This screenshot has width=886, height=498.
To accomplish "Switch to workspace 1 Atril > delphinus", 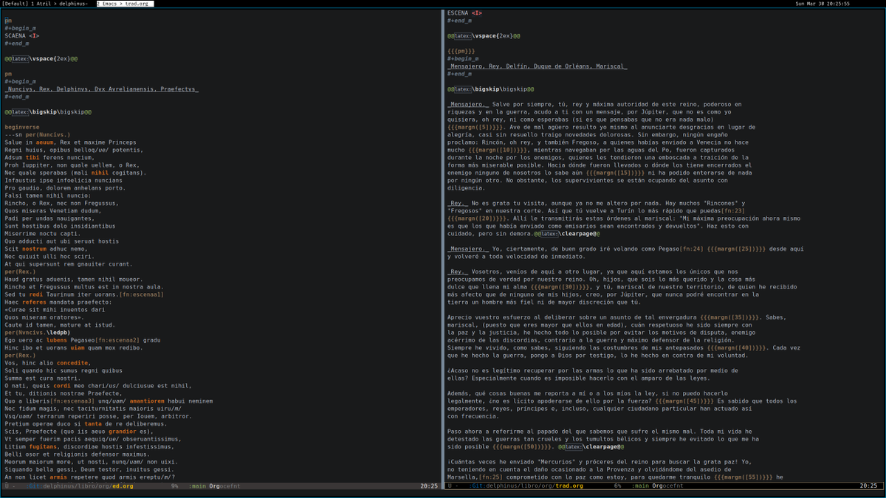I will 59,4.
